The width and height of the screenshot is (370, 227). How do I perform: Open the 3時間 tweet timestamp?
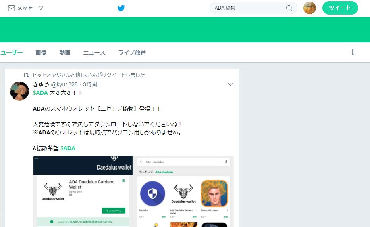tap(90, 84)
